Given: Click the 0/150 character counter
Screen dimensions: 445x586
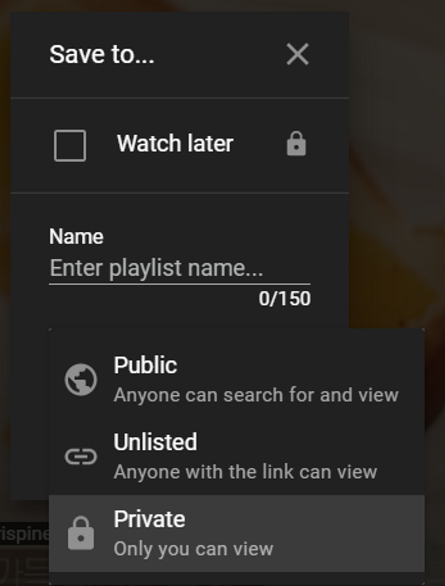Looking at the screenshot, I should 284,299.
